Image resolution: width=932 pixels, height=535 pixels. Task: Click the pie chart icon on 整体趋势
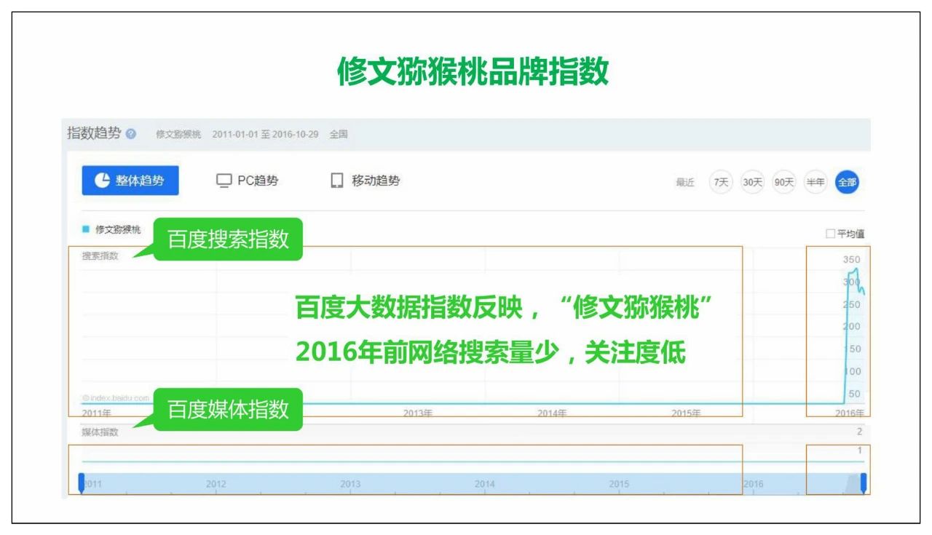click(103, 181)
